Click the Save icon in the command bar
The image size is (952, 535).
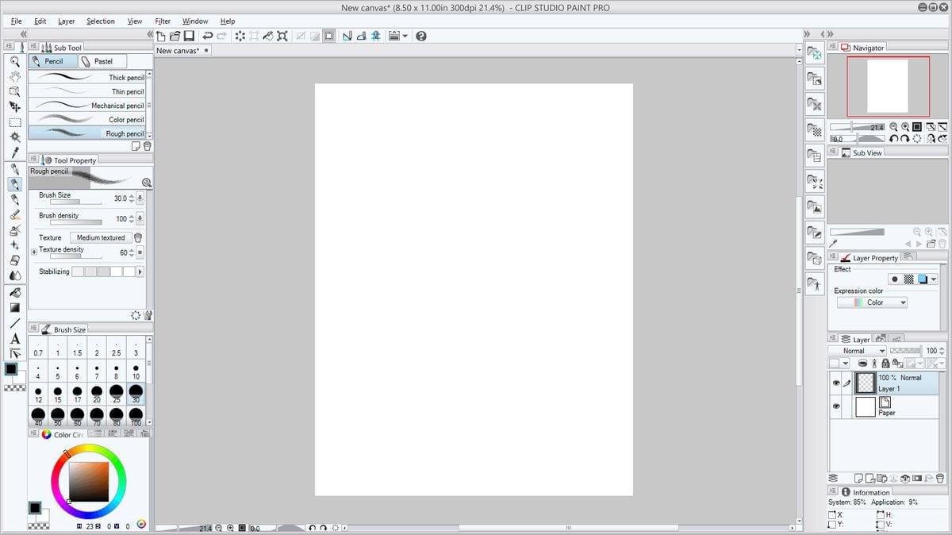click(189, 36)
